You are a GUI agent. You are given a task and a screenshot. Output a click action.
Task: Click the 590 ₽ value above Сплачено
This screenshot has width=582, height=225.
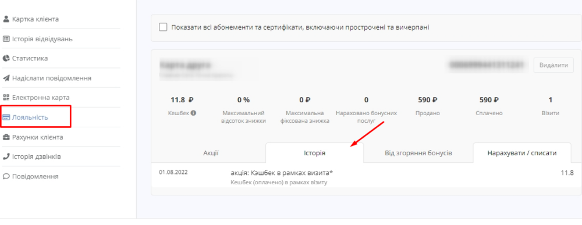tap(489, 100)
